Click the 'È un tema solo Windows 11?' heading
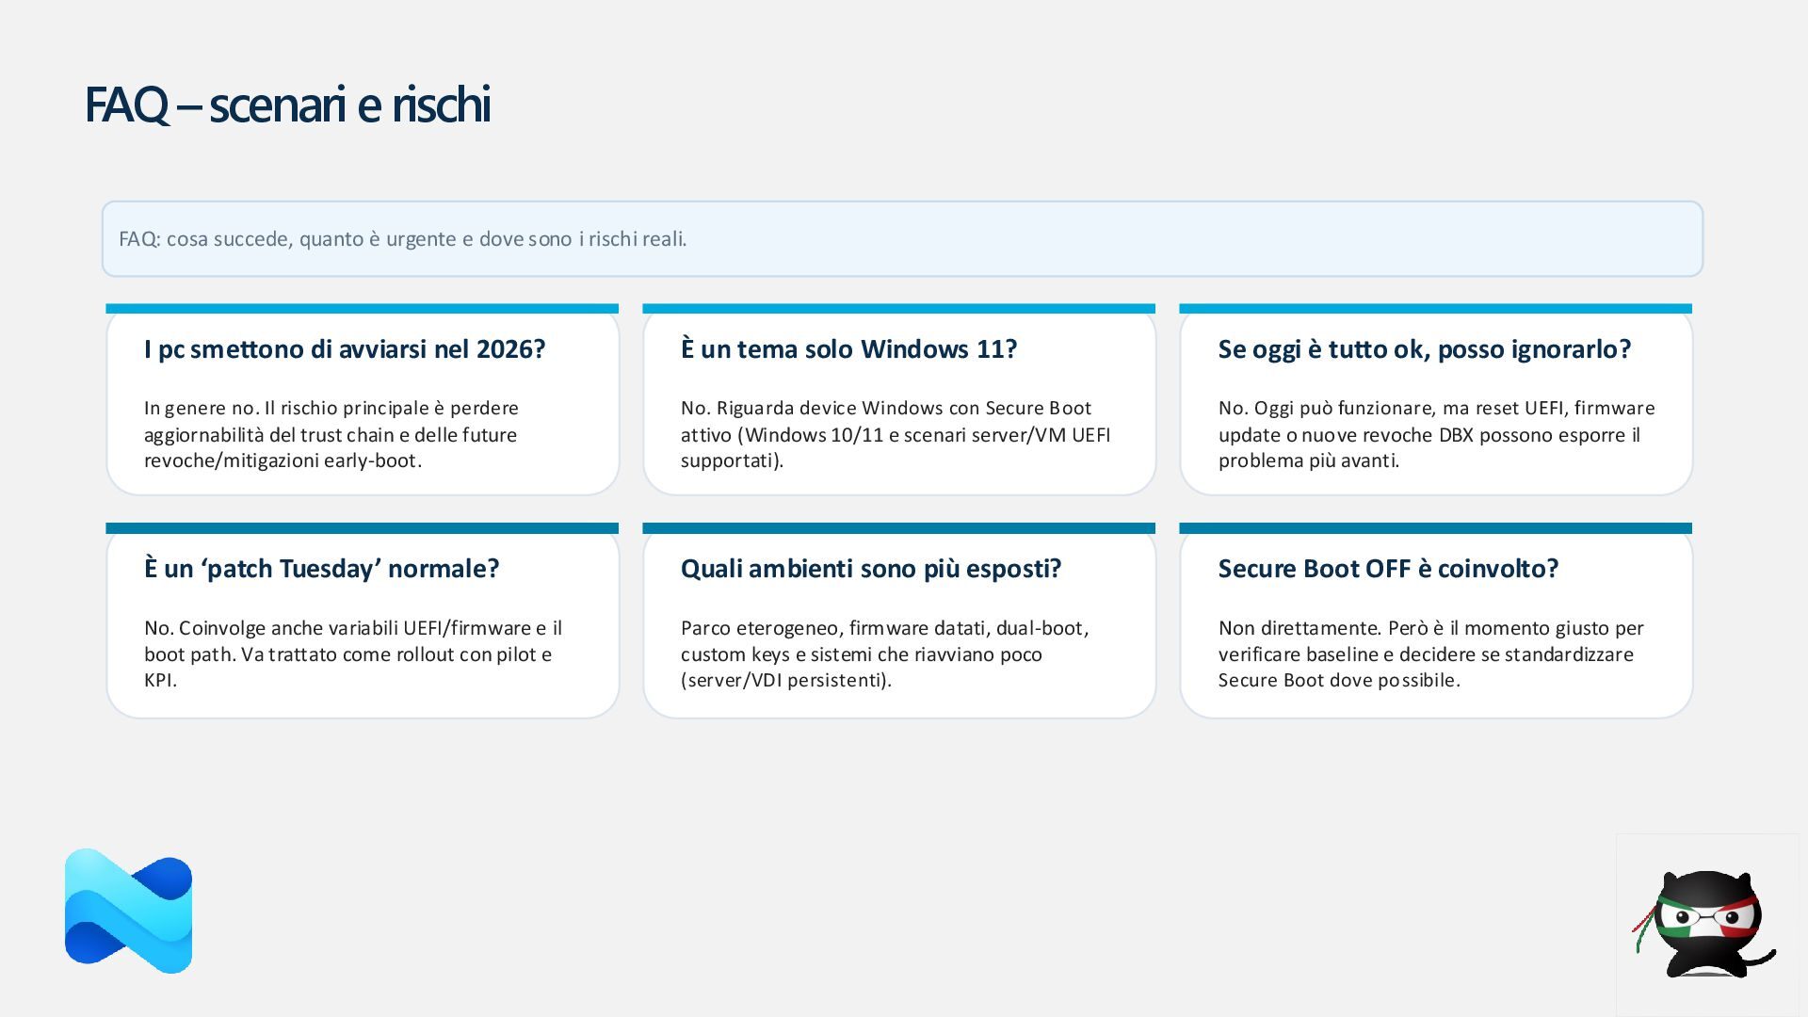Image resolution: width=1808 pixels, height=1017 pixels. 848,349
